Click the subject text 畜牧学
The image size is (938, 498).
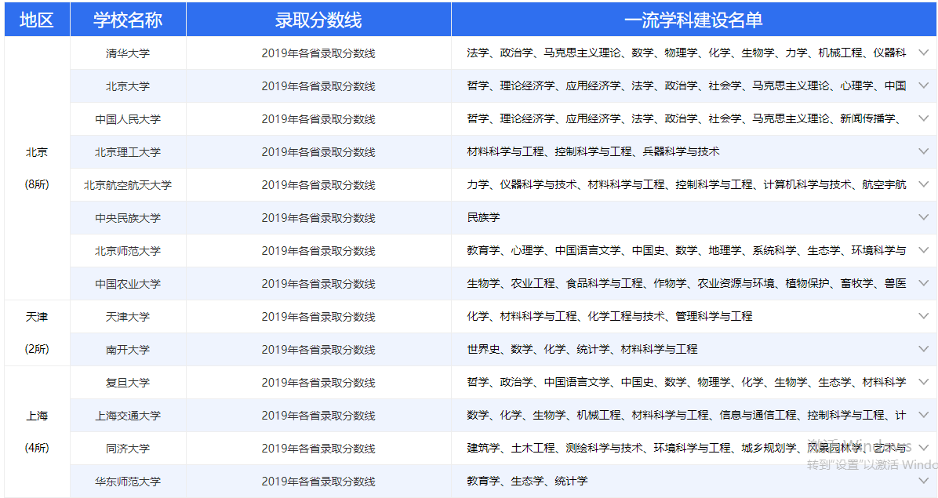(856, 283)
